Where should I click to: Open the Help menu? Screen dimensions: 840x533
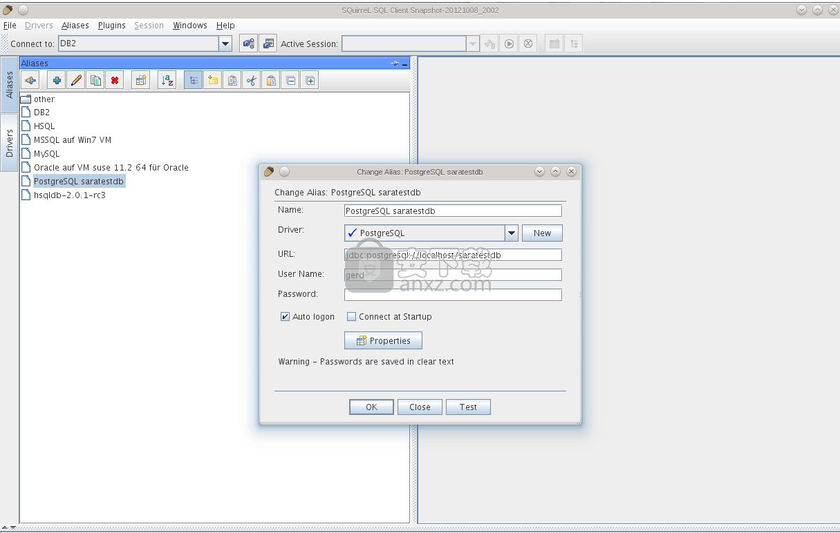click(225, 26)
